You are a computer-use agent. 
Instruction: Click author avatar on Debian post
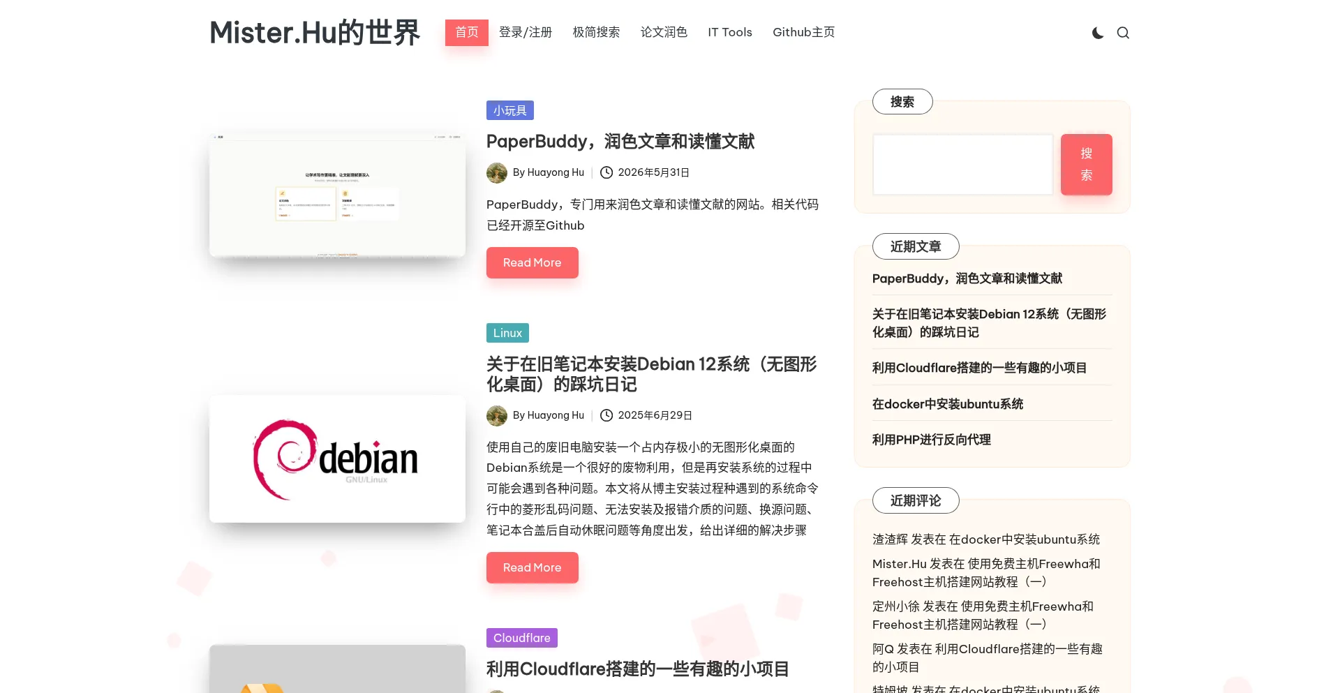pos(497,415)
